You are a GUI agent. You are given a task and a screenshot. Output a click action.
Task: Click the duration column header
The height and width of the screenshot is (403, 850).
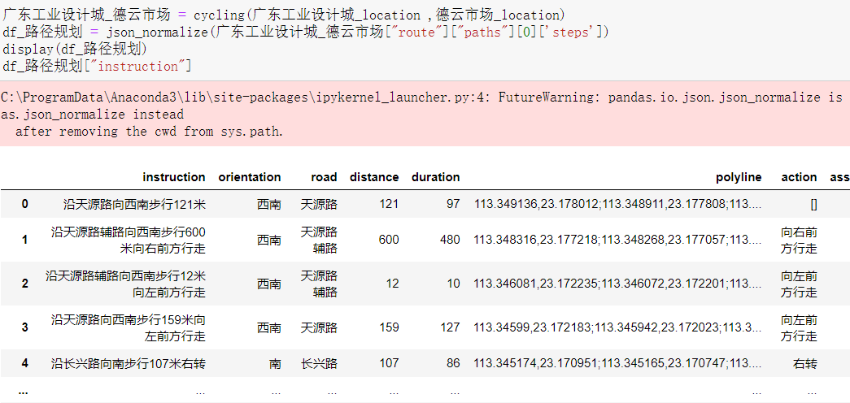click(435, 177)
